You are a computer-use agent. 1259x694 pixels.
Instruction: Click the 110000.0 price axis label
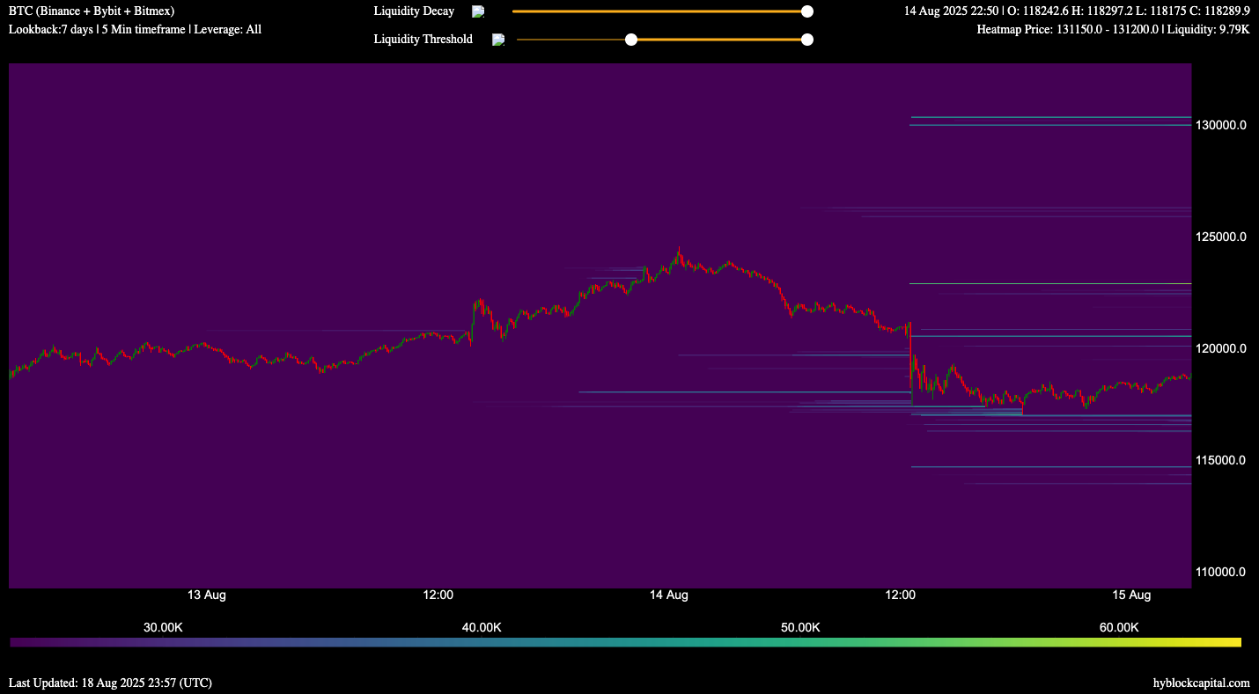(x=1219, y=572)
